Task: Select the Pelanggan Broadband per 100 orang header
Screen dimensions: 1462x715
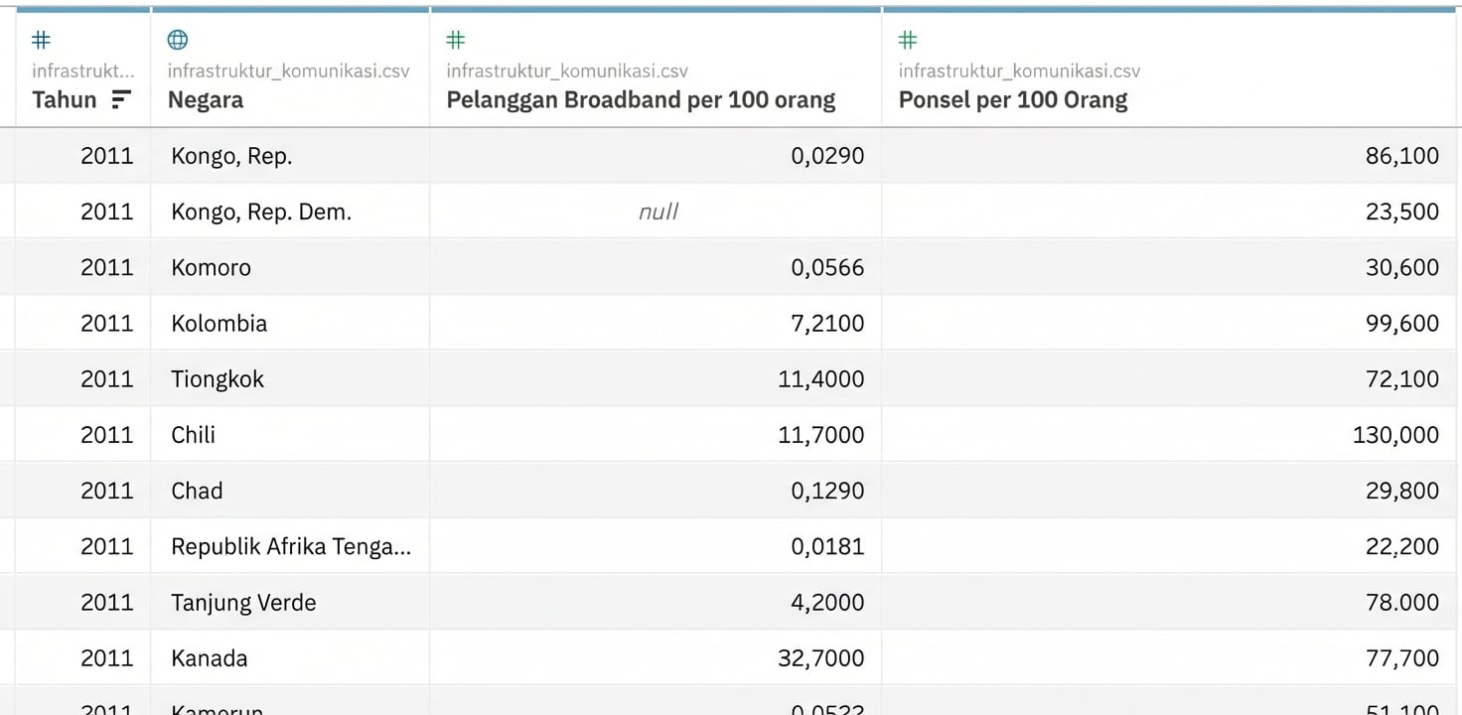Action: [641, 99]
